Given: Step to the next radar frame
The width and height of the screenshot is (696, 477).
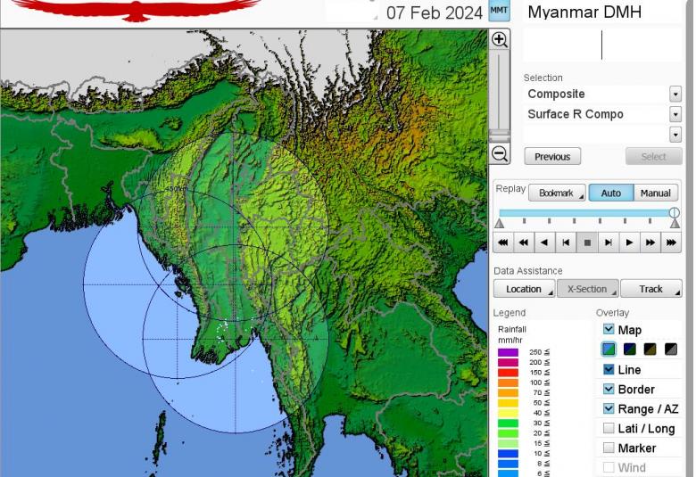Looking at the screenshot, I should 608,243.
